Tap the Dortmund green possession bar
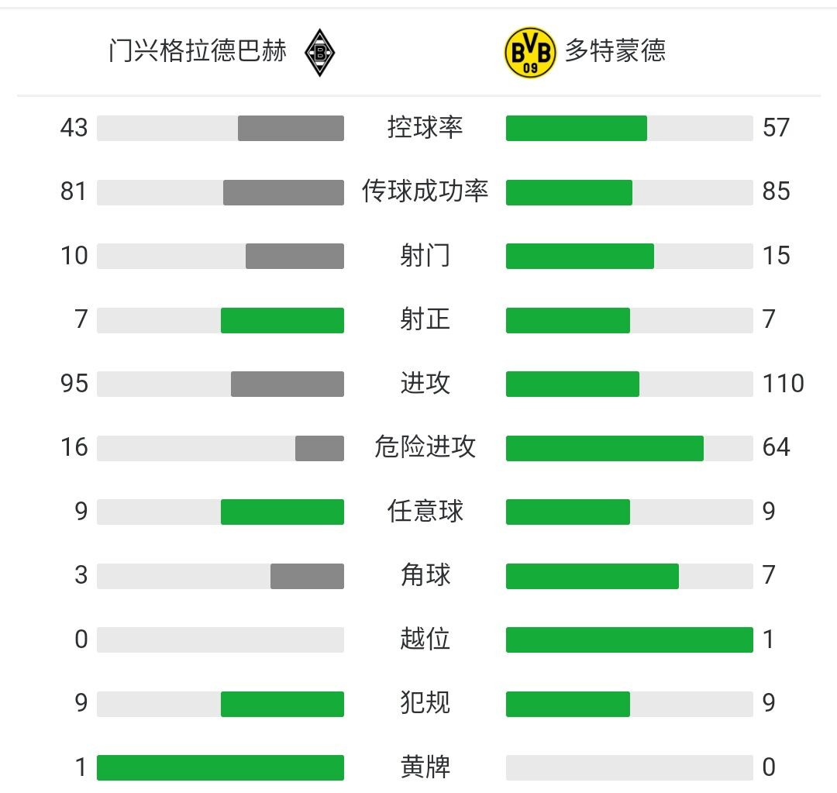Image resolution: width=837 pixels, height=793 pixels. (577, 128)
